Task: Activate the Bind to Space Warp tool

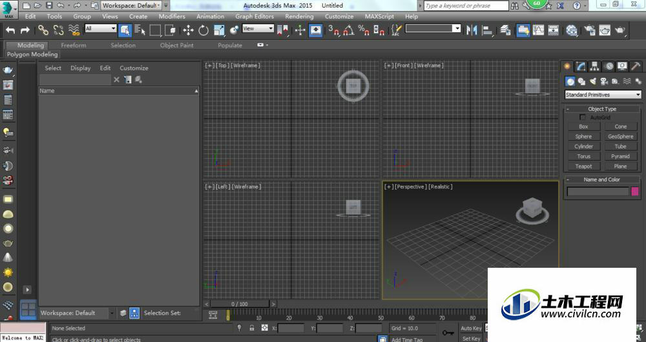Action: point(74,30)
